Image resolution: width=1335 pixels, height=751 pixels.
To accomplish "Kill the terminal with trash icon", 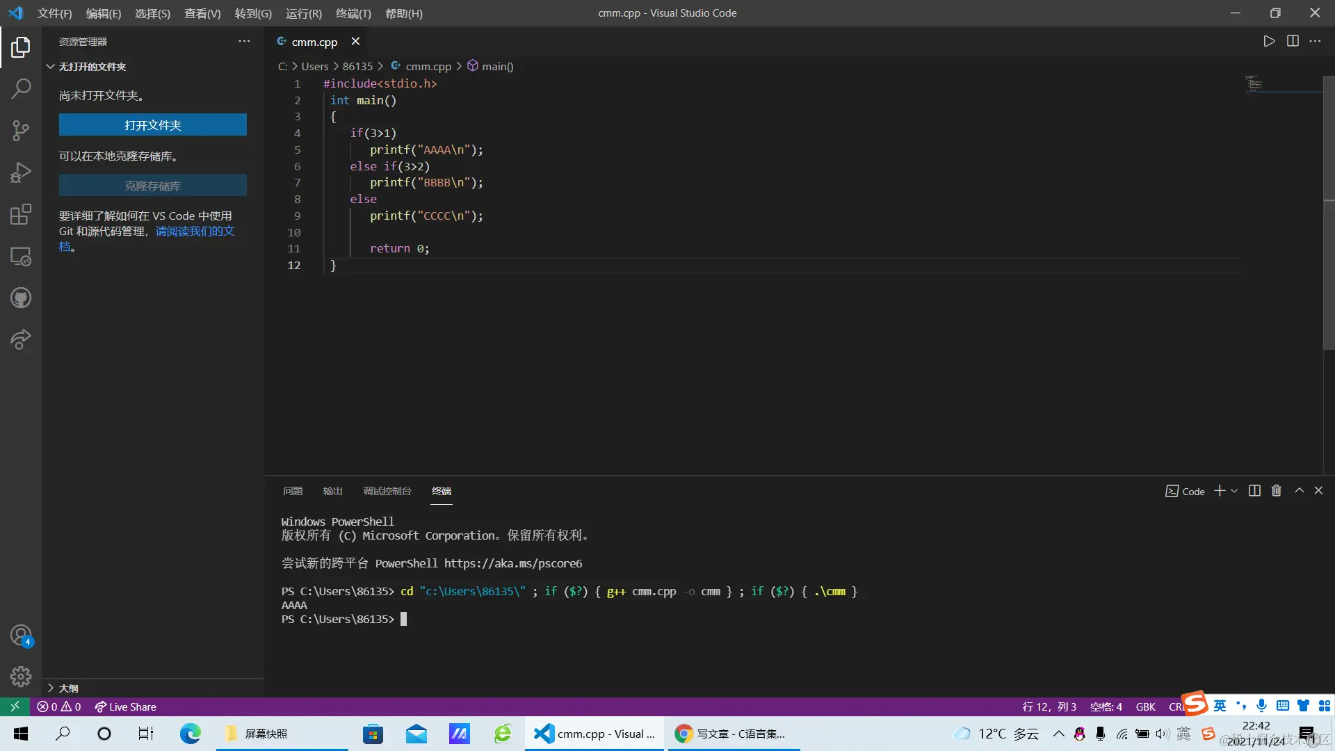I will [x=1277, y=491].
